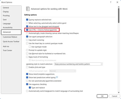Click the scrollbar up arrow
Image resolution: width=121 pixels, height=99 pixels.
point(119,7)
